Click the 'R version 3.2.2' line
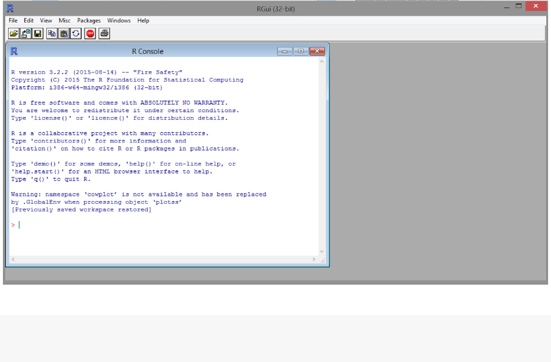Image resolution: width=551 pixels, height=362 pixels. (x=97, y=72)
